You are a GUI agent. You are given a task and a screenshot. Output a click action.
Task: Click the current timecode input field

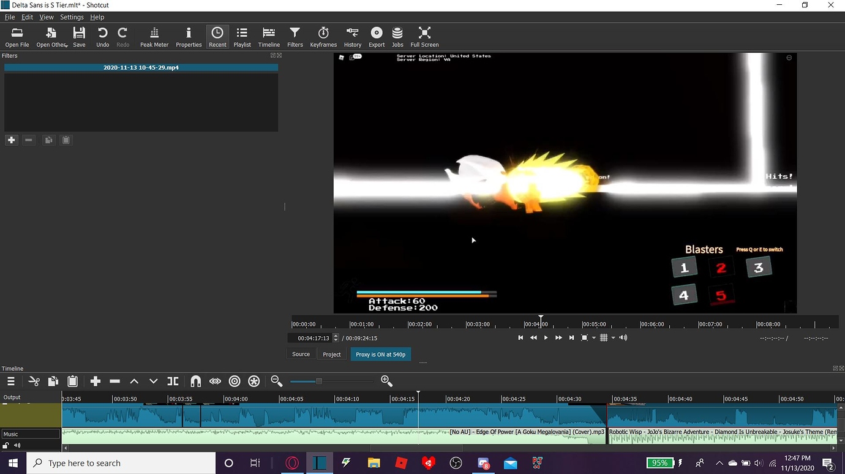tap(313, 338)
